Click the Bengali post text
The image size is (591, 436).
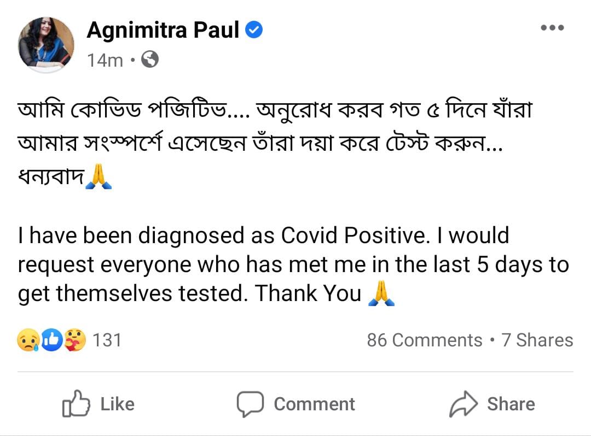(x=275, y=143)
